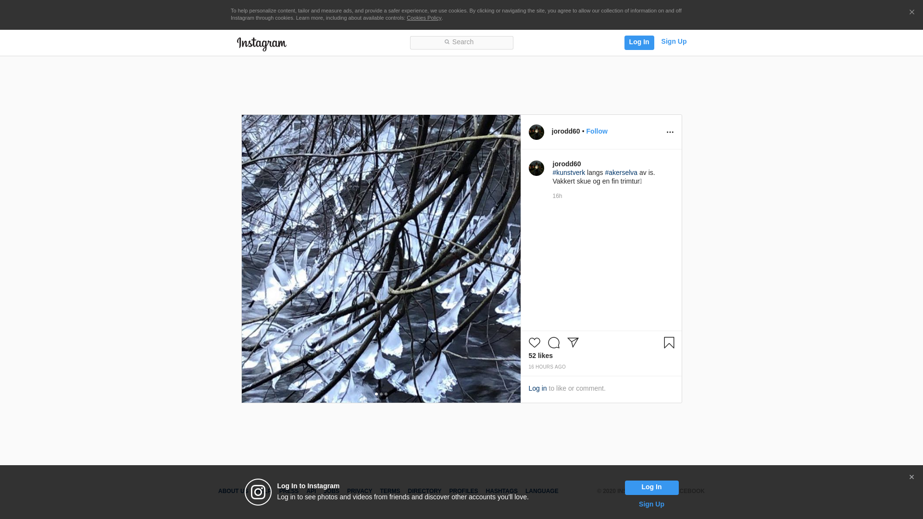Viewport: 923px width, 519px height.
Task: Open the #akerselva hashtag link
Action: click(621, 173)
